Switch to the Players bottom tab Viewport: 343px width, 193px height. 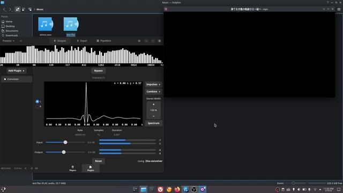[73, 168]
